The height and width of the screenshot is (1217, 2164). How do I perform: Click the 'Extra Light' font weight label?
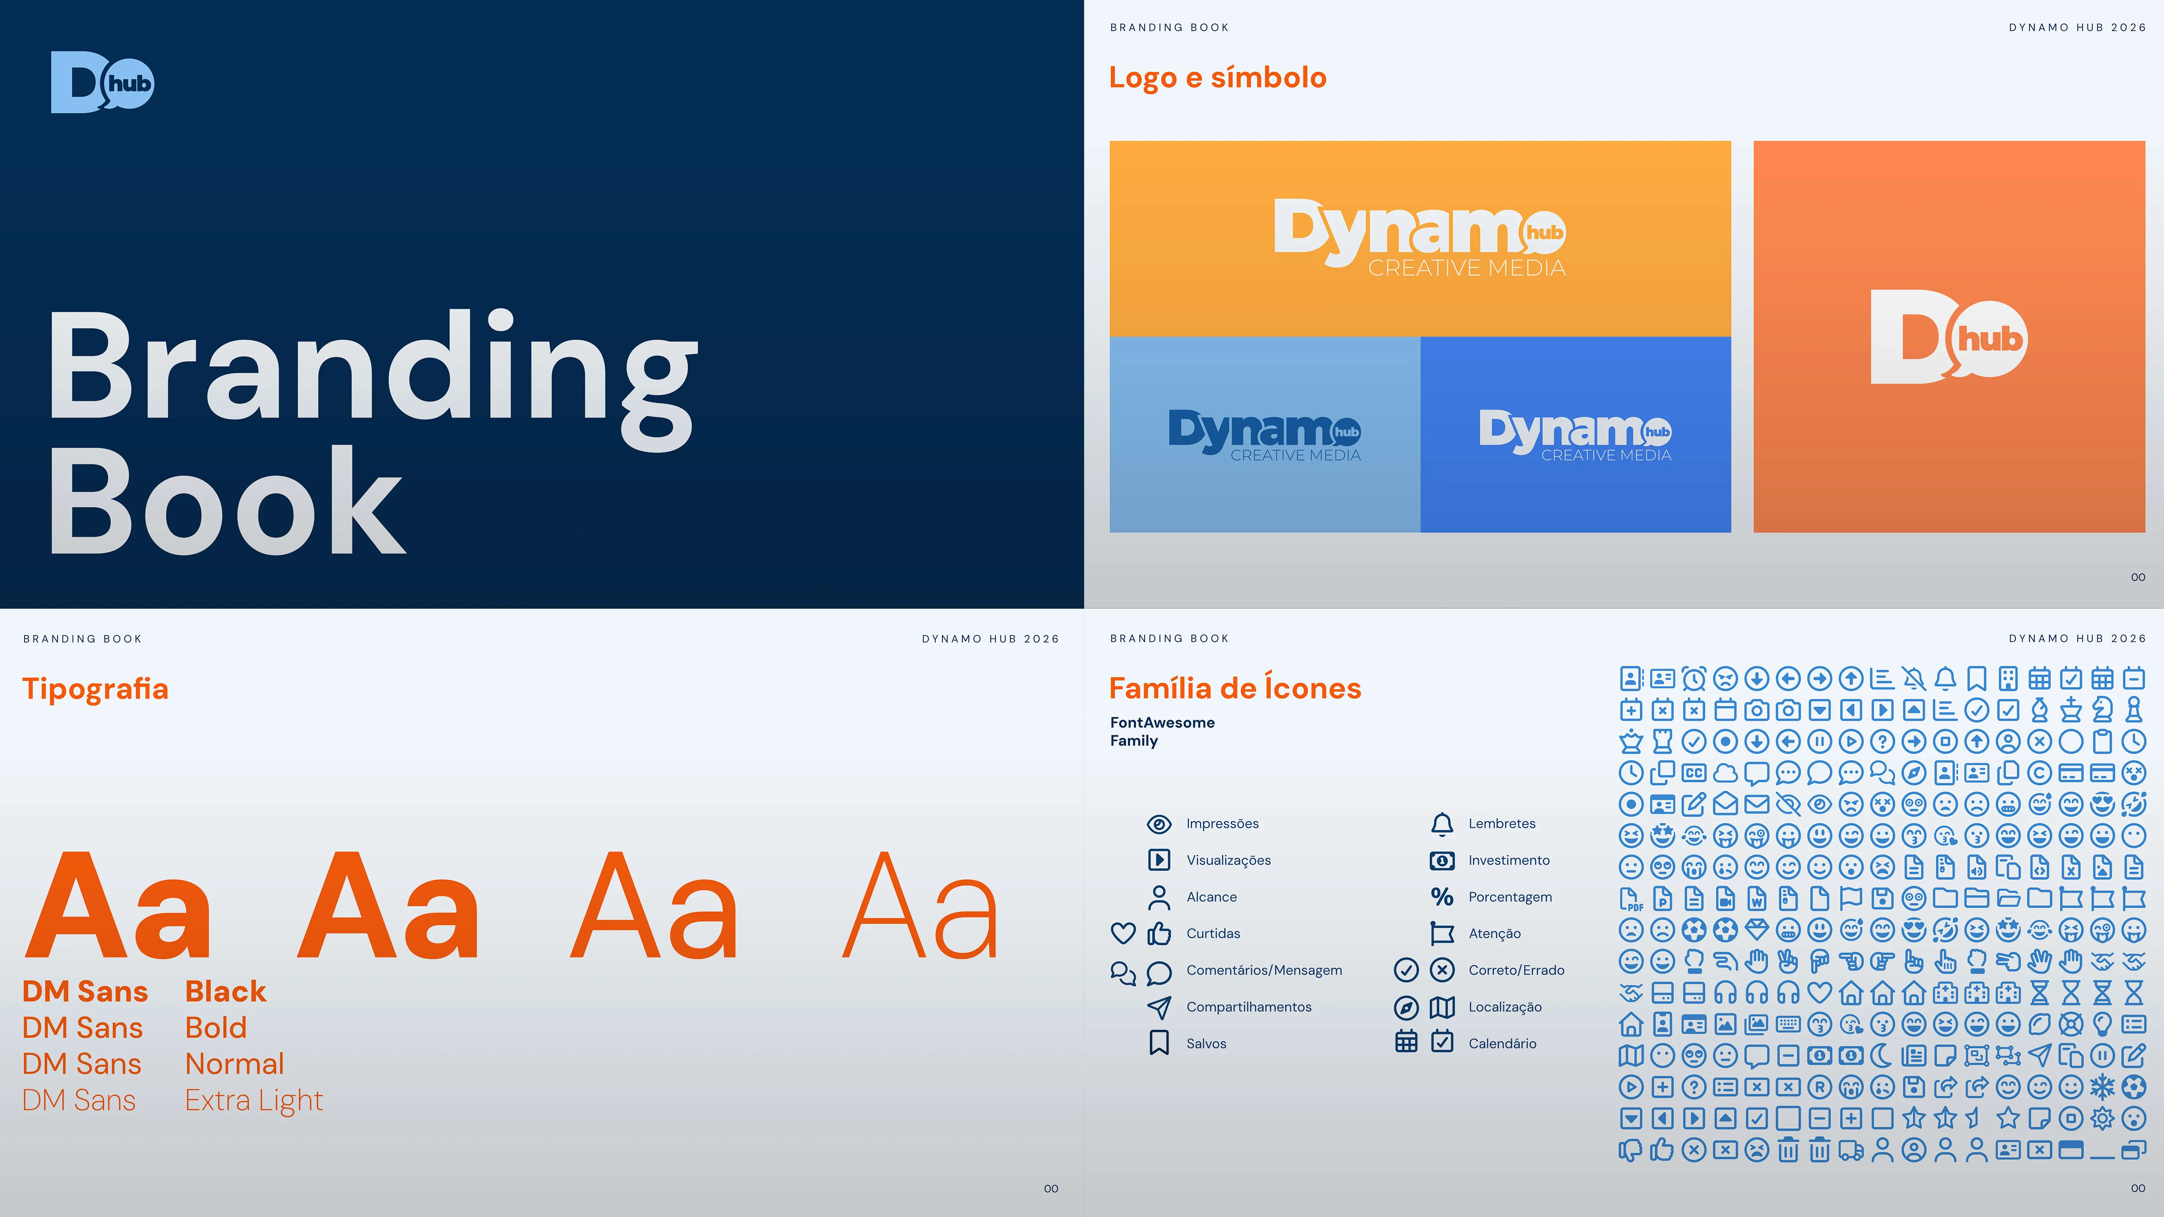tap(254, 1100)
